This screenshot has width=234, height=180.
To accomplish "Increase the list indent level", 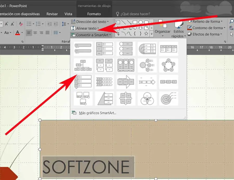I will (56, 24).
